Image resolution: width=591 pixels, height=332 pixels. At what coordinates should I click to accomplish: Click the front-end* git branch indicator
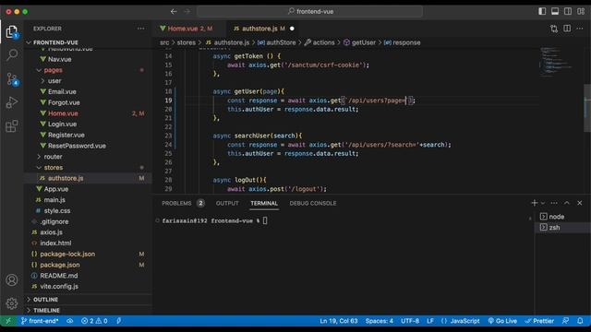pos(40,321)
